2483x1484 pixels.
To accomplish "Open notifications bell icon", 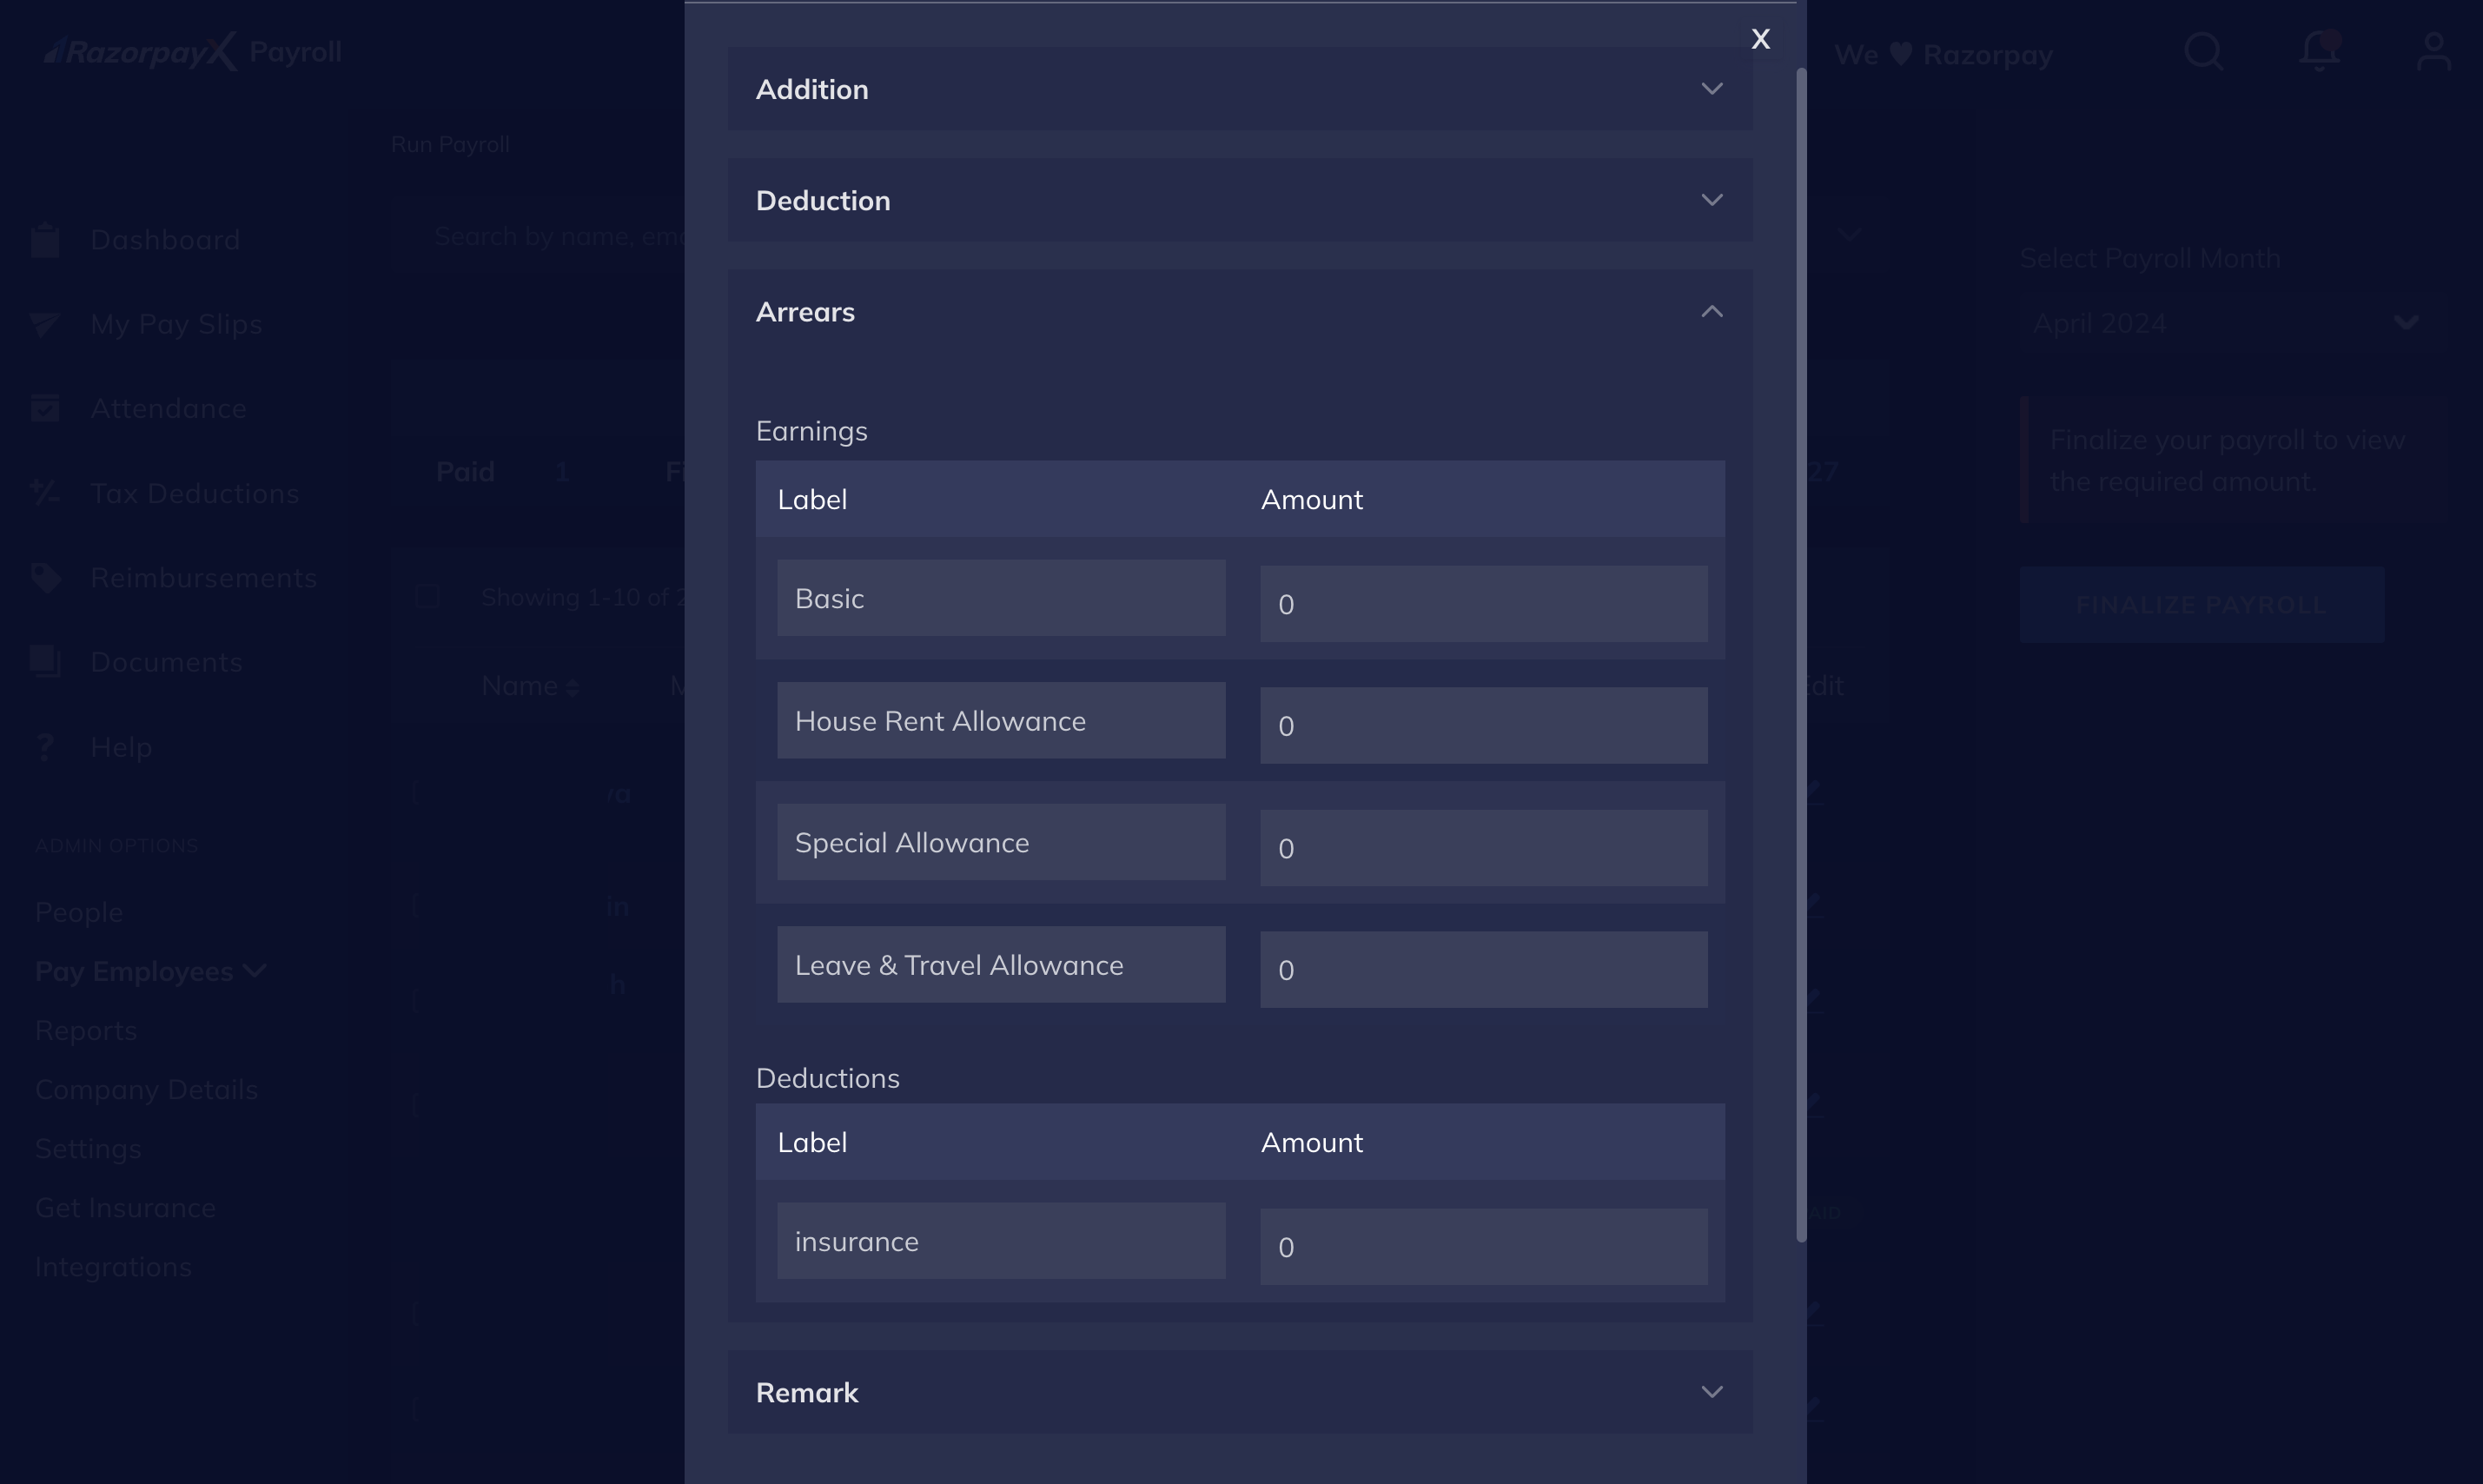I will point(2319,51).
